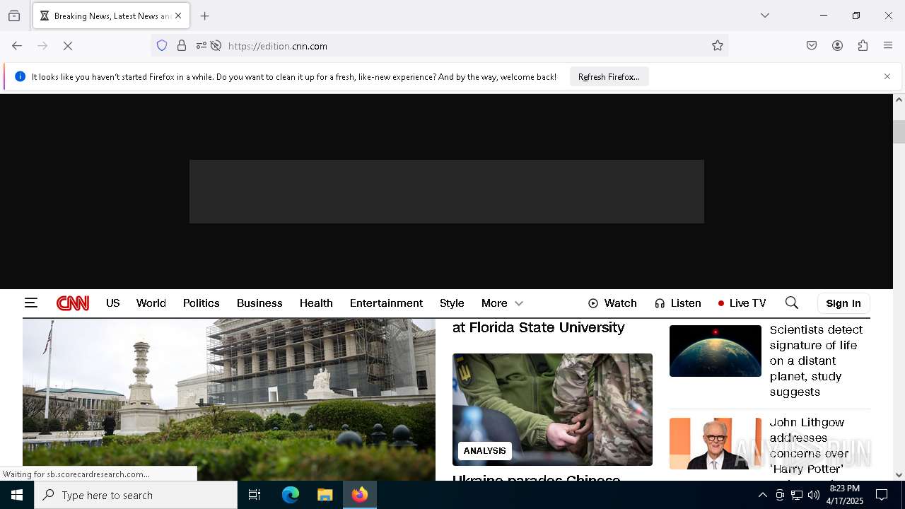905x509 pixels.
Task: Click the vertical scrollbar thumb
Action: tap(899, 131)
